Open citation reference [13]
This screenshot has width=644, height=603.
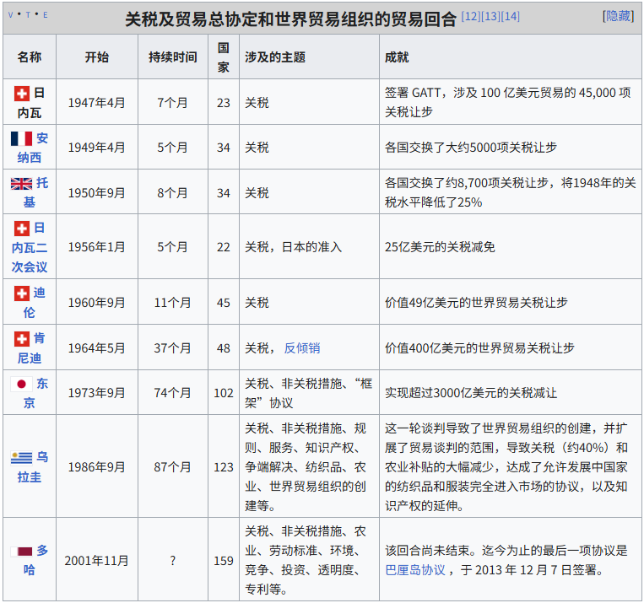[490, 16]
